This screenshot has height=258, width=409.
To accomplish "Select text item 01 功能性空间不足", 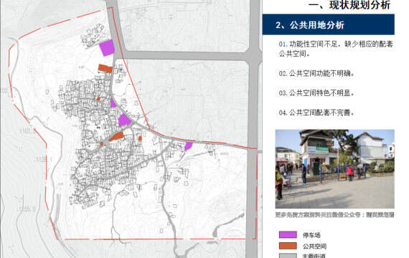I will point(336,49).
